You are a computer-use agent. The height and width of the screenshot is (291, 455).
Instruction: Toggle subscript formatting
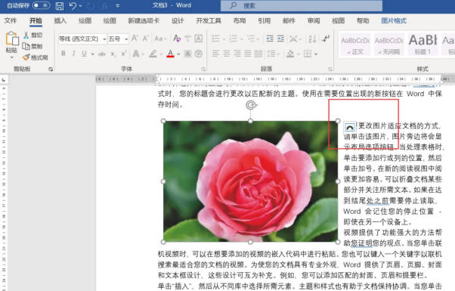click(113, 54)
